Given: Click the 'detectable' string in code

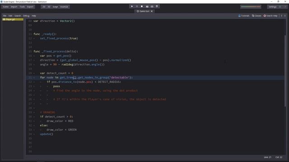Looking at the screenshot, I should point(119,77).
